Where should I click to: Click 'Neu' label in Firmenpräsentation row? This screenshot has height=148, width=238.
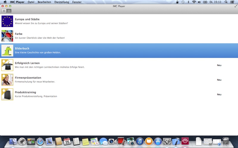pos(219,80)
